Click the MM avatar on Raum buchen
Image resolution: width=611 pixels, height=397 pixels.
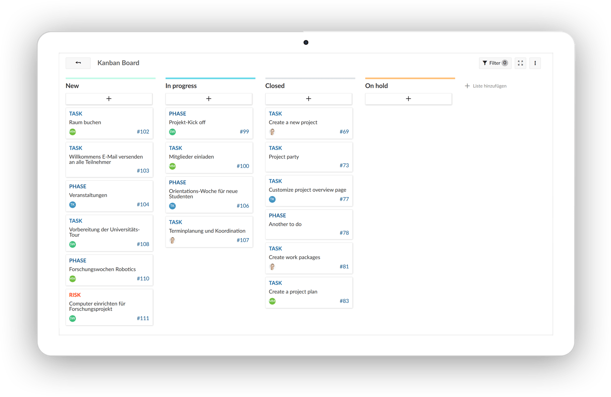pos(73,132)
